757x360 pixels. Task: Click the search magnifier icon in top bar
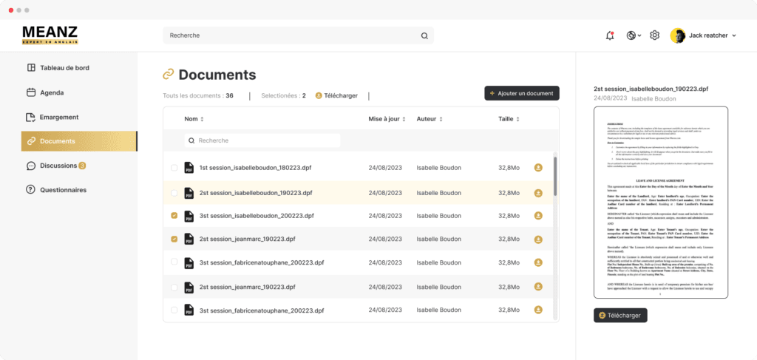[x=424, y=35]
